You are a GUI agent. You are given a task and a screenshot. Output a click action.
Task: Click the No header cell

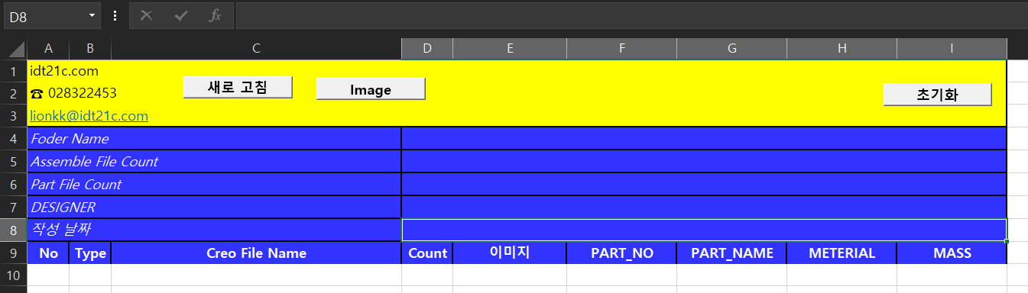[x=48, y=253]
